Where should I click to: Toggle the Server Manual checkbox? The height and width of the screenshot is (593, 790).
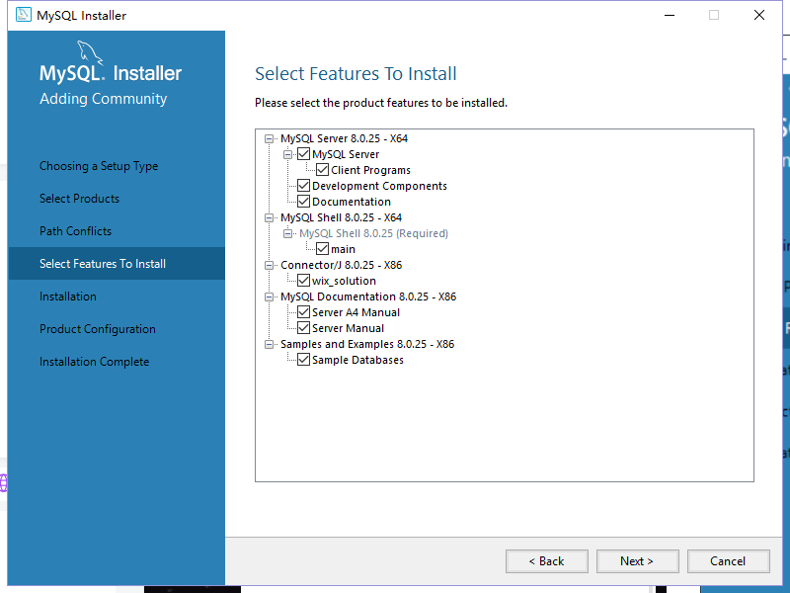(x=303, y=328)
